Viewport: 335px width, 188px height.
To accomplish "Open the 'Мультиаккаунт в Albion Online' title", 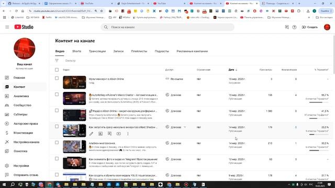I will [106, 79].
